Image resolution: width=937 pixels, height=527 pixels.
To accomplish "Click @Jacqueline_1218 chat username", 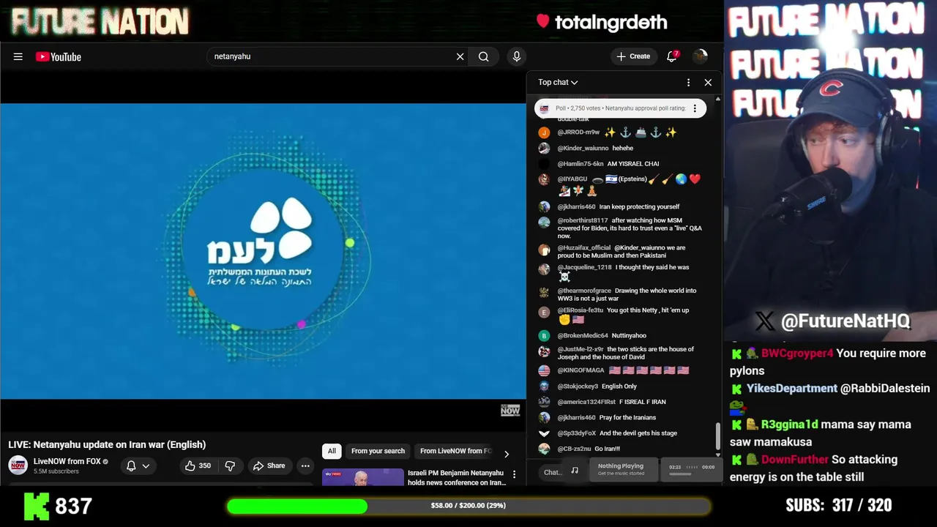I will (584, 267).
